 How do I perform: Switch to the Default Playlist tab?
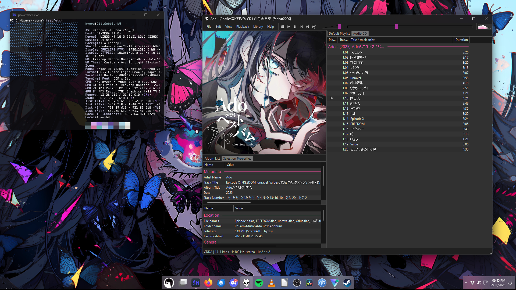339,34
